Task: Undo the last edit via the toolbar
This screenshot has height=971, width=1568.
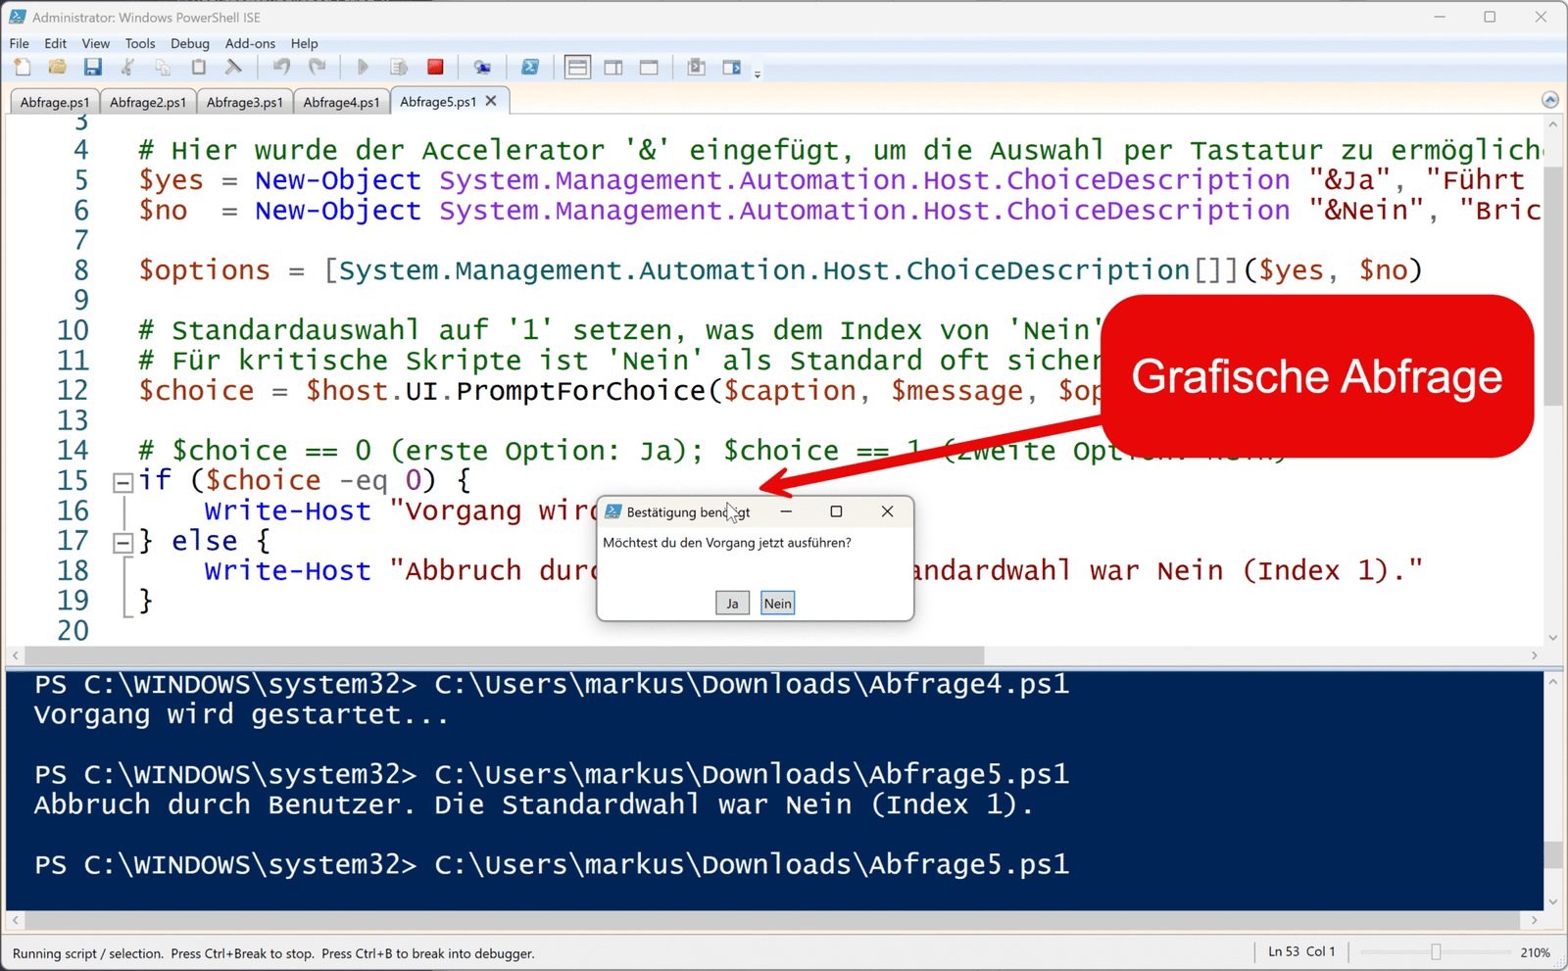Action: click(281, 67)
